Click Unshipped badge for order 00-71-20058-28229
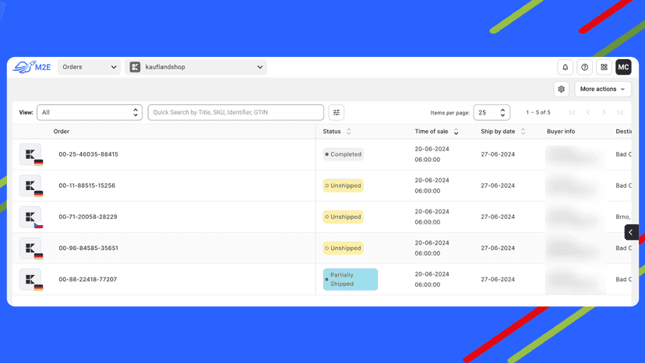 tap(343, 217)
